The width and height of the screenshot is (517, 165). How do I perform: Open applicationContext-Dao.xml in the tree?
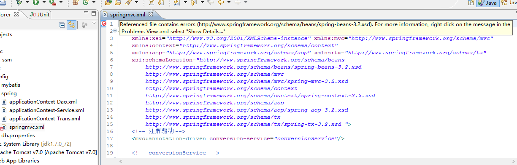point(39,102)
